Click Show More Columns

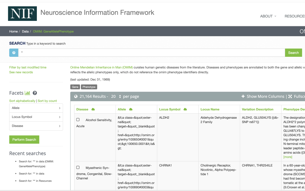(x=263, y=97)
